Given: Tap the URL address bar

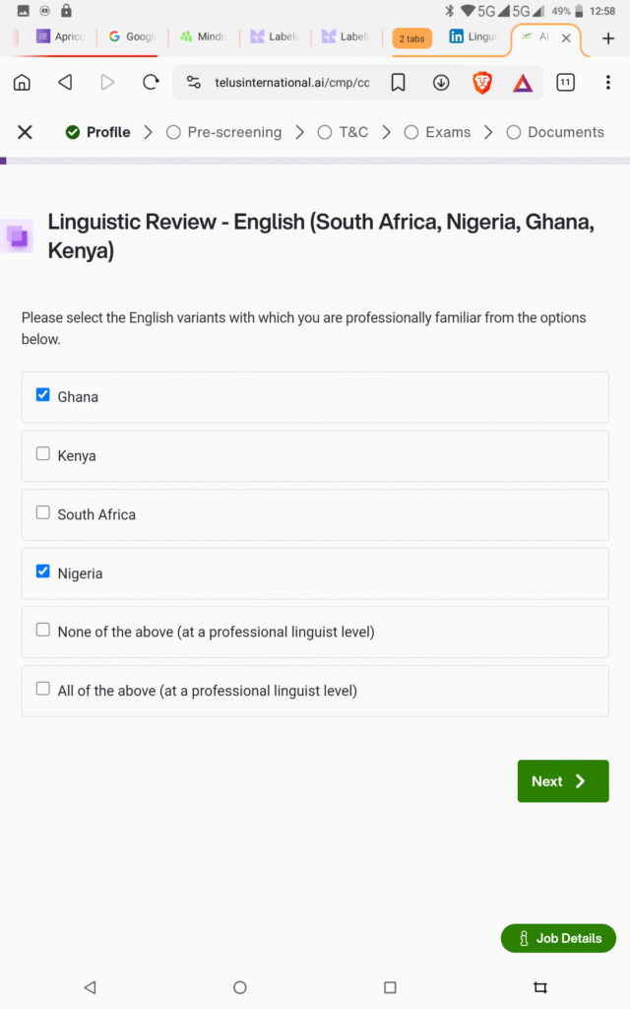Looking at the screenshot, I should [290, 83].
